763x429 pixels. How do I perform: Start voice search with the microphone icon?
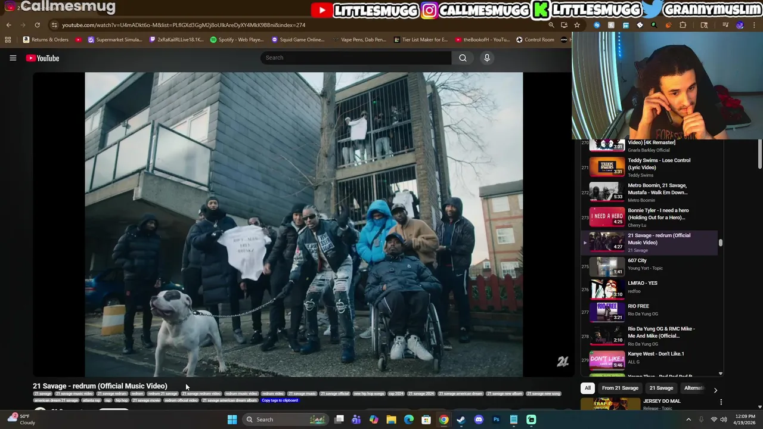[487, 58]
